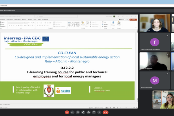174x116 pixels.
Task: Click the Notes button in status bar
Action: click(91, 108)
